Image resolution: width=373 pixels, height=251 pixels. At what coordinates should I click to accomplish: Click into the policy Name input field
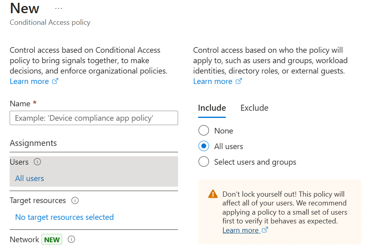(x=94, y=118)
